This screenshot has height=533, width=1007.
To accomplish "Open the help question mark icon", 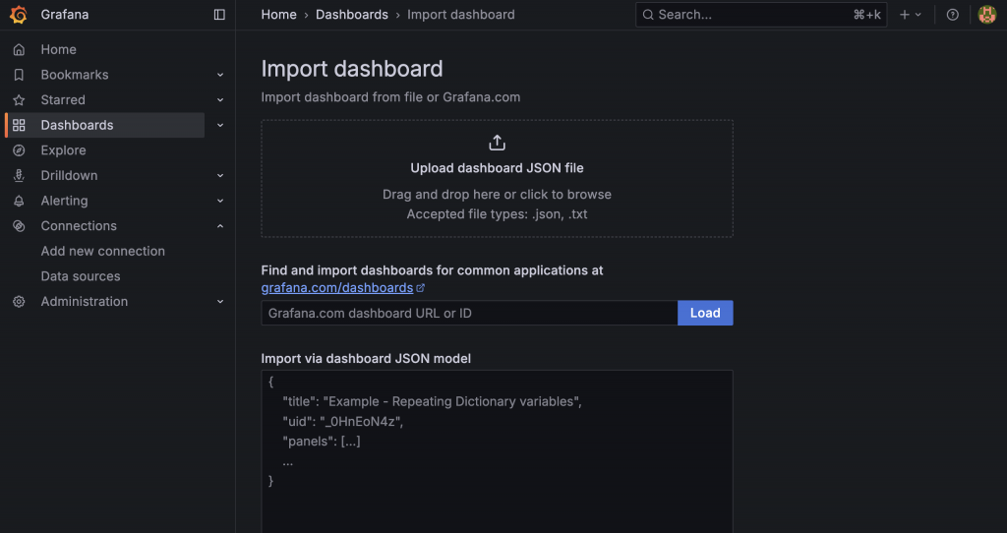I will 952,15.
